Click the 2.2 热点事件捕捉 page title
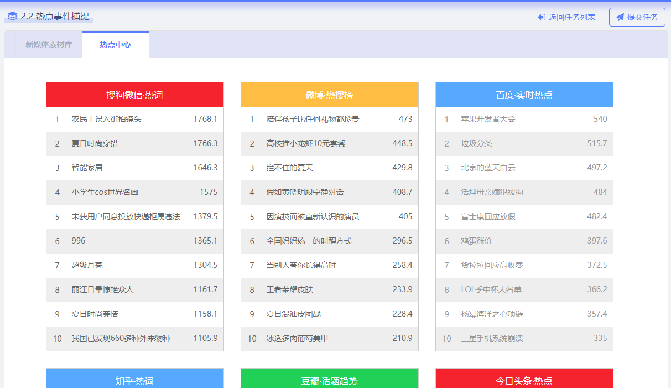 55,17
